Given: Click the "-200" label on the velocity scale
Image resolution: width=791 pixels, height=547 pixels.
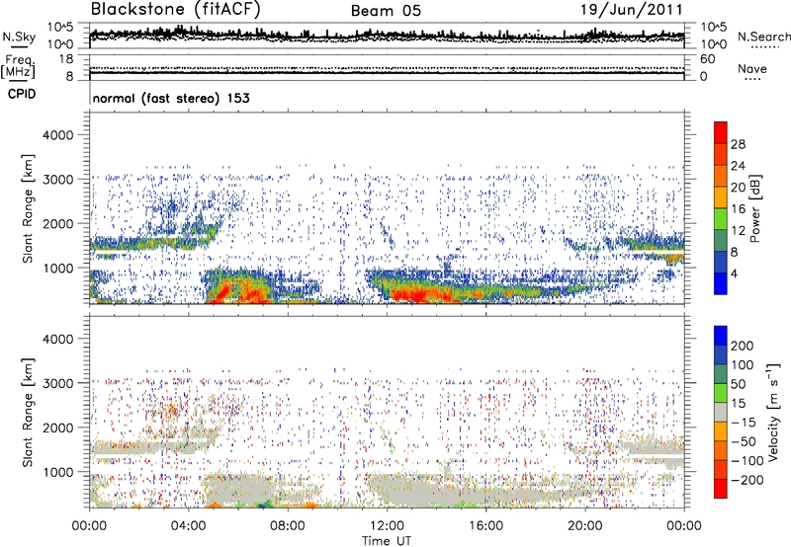Looking at the screenshot, I should pos(747,480).
